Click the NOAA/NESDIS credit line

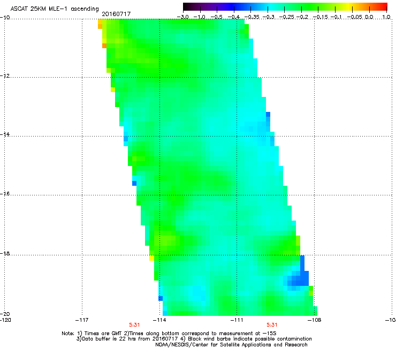[231, 345]
